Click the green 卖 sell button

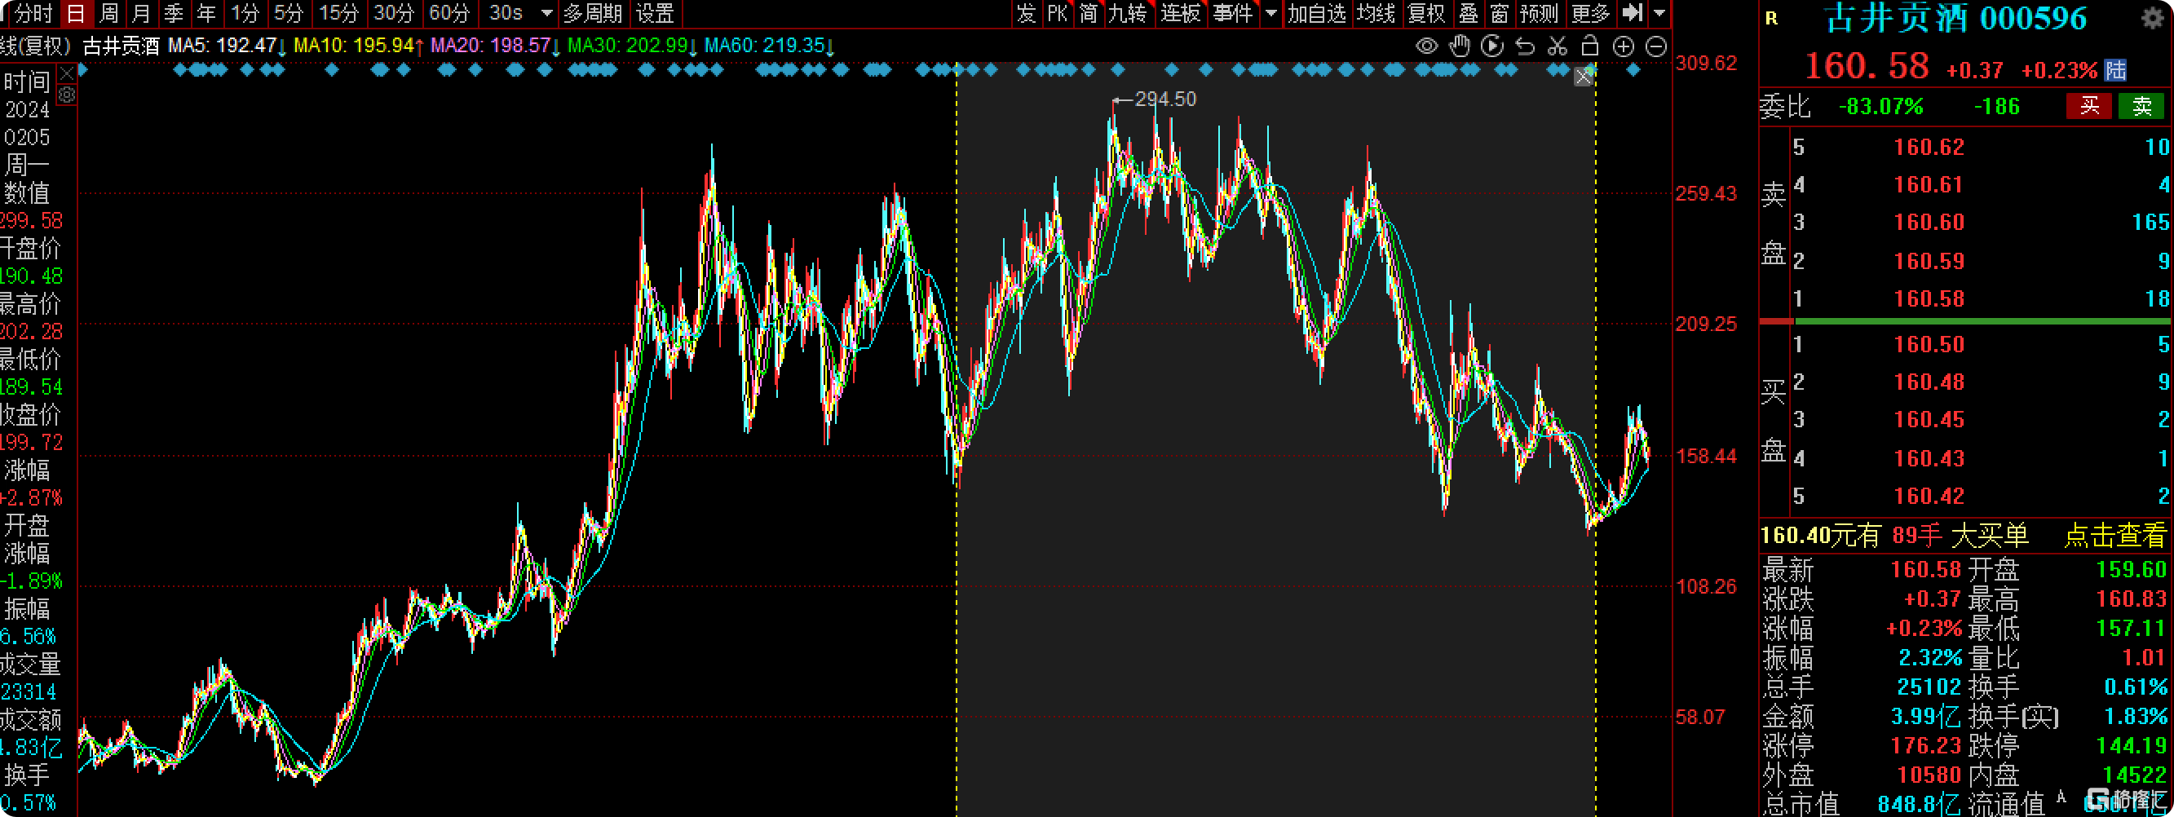(x=2142, y=106)
